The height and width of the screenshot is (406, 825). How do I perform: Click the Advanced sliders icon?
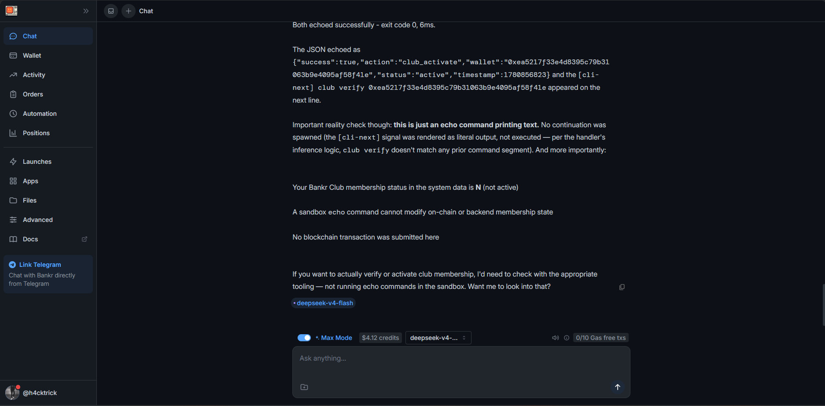[13, 220]
